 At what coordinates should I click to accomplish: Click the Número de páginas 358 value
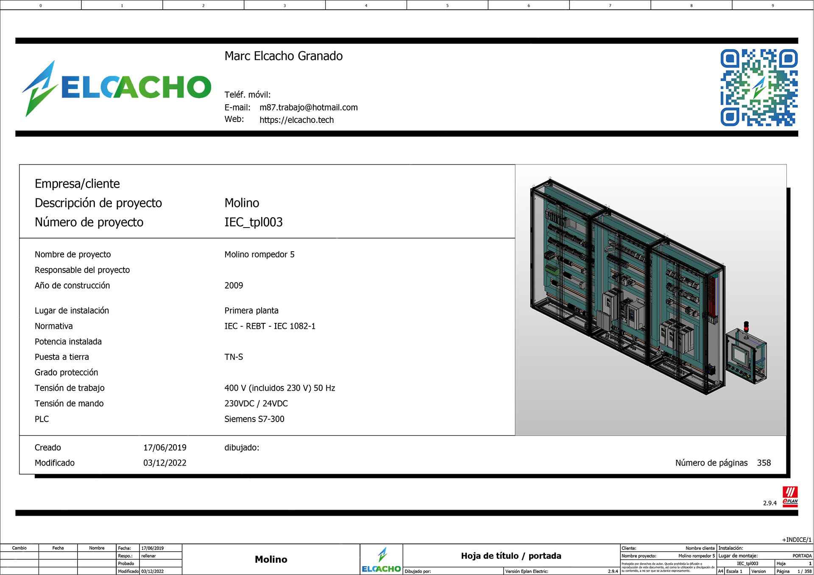[x=764, y=463]
